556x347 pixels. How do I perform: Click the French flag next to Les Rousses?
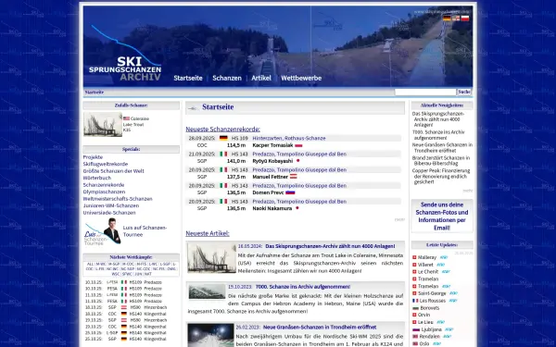415,301
